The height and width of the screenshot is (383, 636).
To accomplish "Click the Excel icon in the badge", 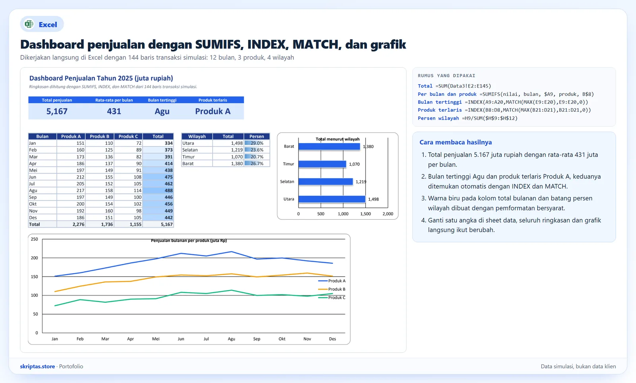I will click(29, 24).
